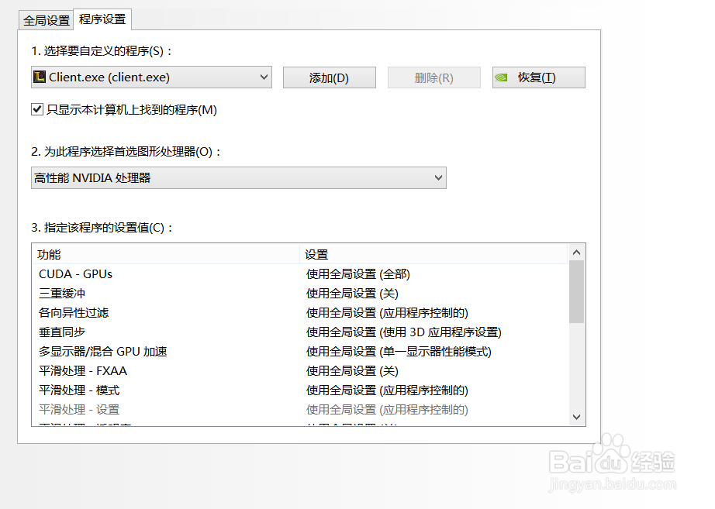Select the 程序设置 tab
This screenshot has width=715, height=509.
[102, 19]
